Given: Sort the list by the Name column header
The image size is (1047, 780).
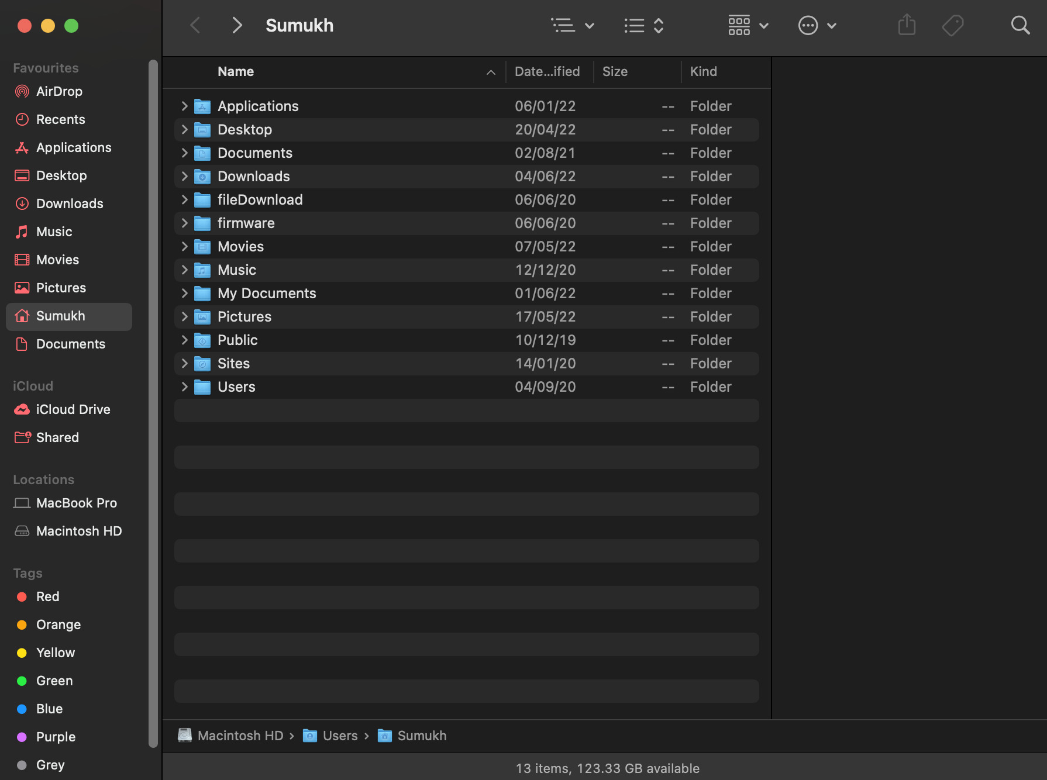Looking at the screenshot, I should click(x=236, y=71).
